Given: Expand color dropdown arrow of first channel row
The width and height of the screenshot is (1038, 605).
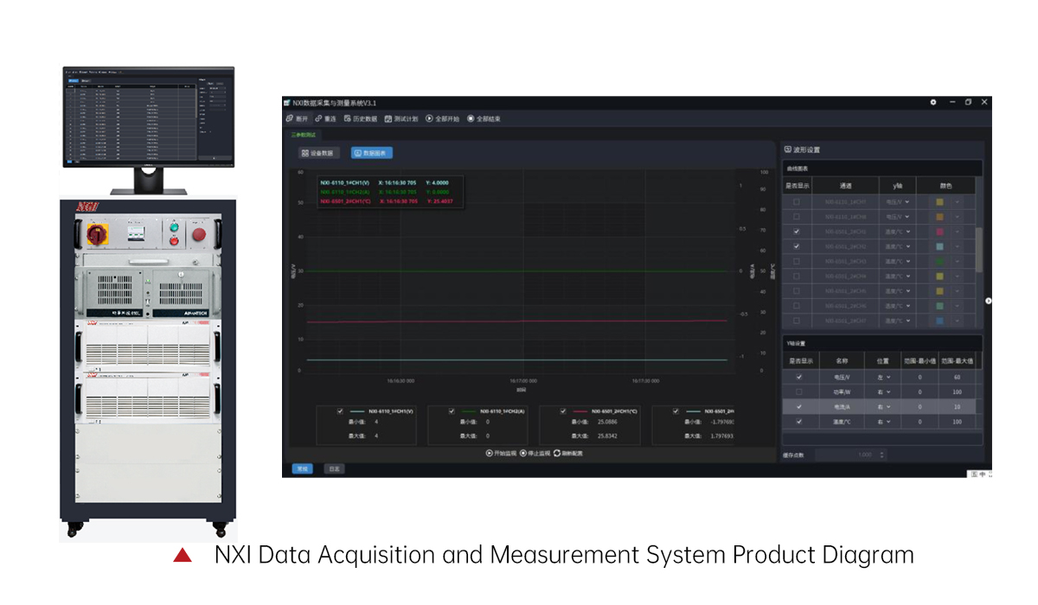Looking at the screenshot, I should (x=958, y=202).
